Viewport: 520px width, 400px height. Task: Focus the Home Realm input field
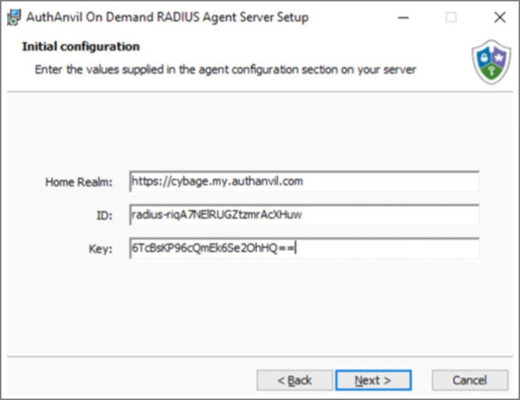(304, 182)
